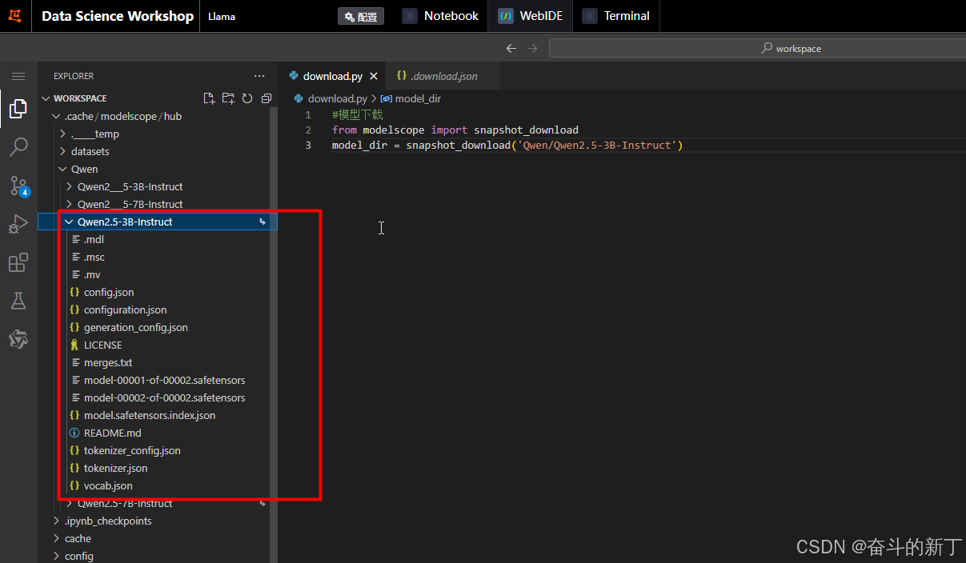
Task: Click the workspace search box
Action: point(757,48)
